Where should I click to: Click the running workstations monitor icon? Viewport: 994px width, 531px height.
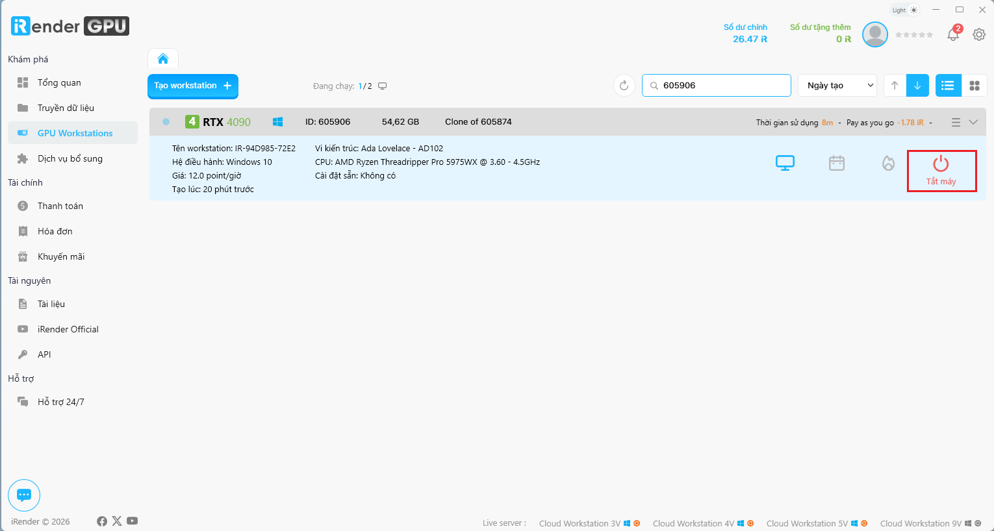click(x=383, y=86)
